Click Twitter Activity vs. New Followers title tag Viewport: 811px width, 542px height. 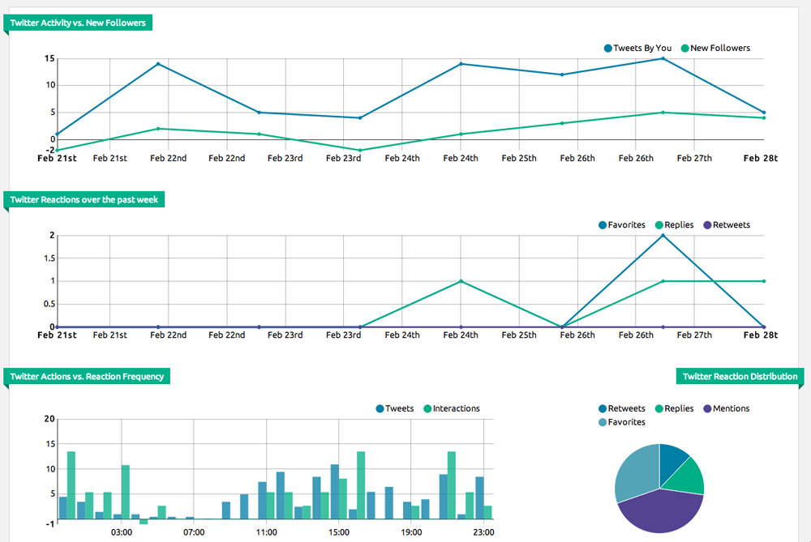click(x=78, y=23)
